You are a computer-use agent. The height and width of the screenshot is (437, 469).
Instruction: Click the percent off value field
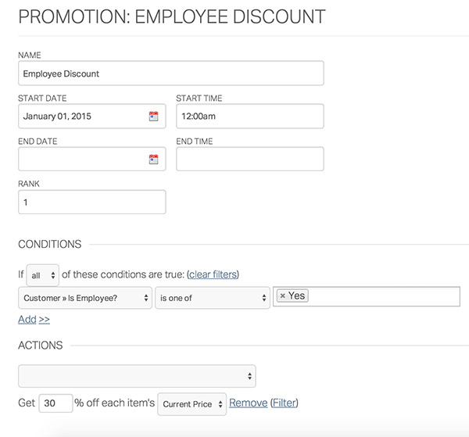pos(55,403)
